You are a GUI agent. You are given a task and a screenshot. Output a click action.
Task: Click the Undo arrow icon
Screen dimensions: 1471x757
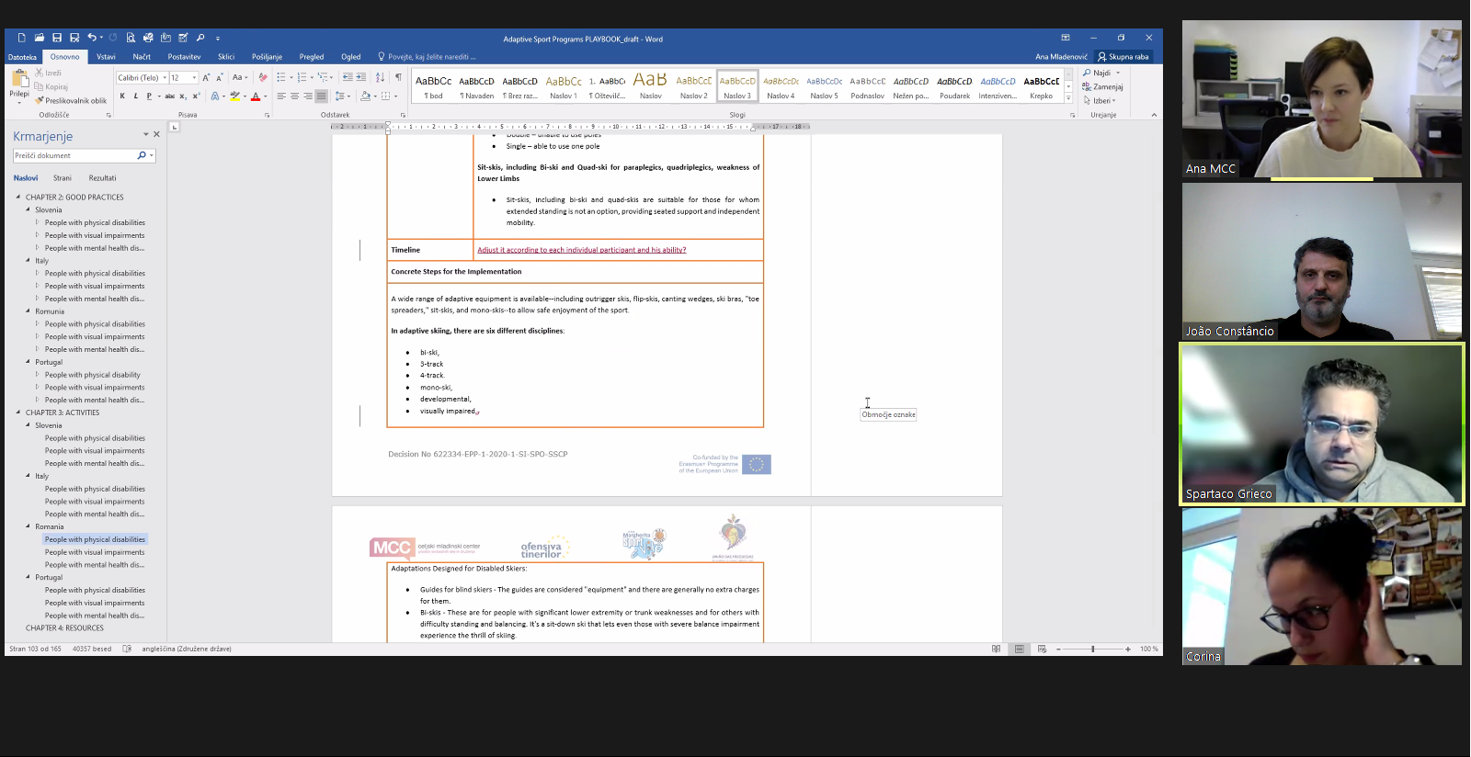[x=91, y=38]
